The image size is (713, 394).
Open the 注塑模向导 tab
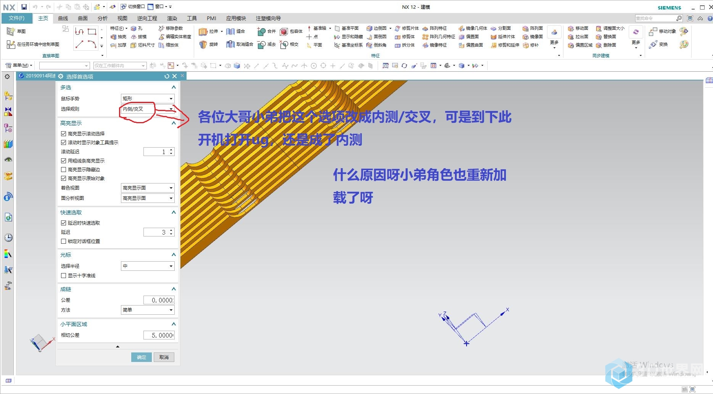tap(268, 18)
